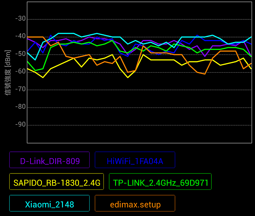Click the -70 axis value
Viewport: 255px width, 216px height.
[21, 89]
